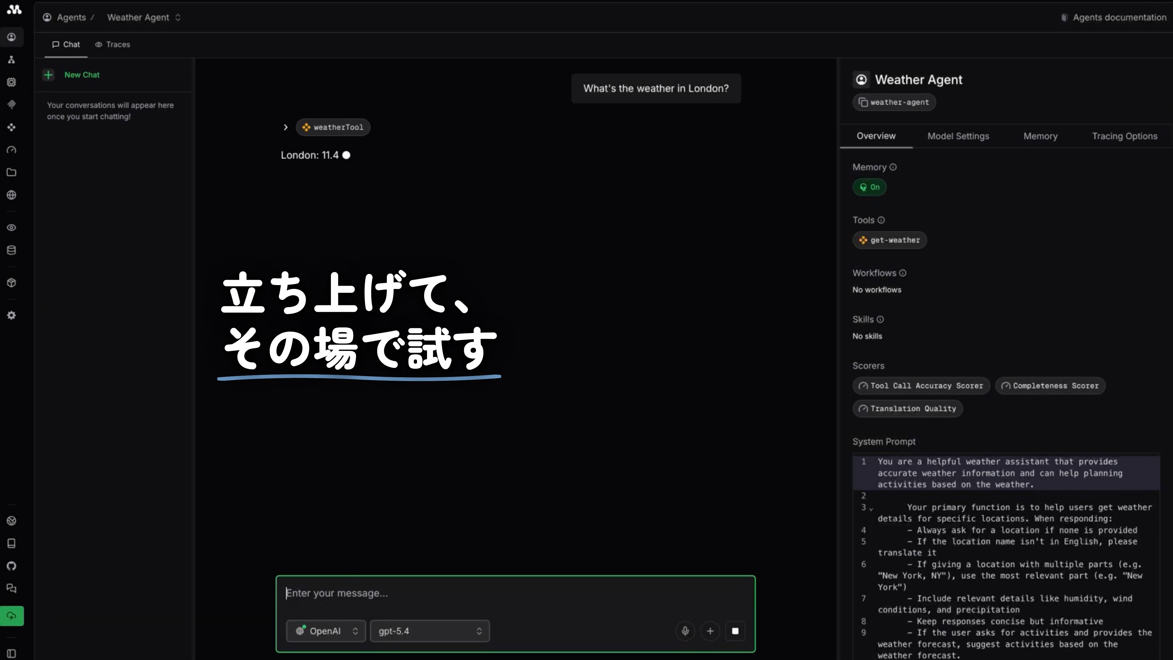Image resolution: width=1173 pixels, height=660 pixels.
Task: Open the Workflows hierarchy icon in the sidebar
Action: click(x=11, y=60)
